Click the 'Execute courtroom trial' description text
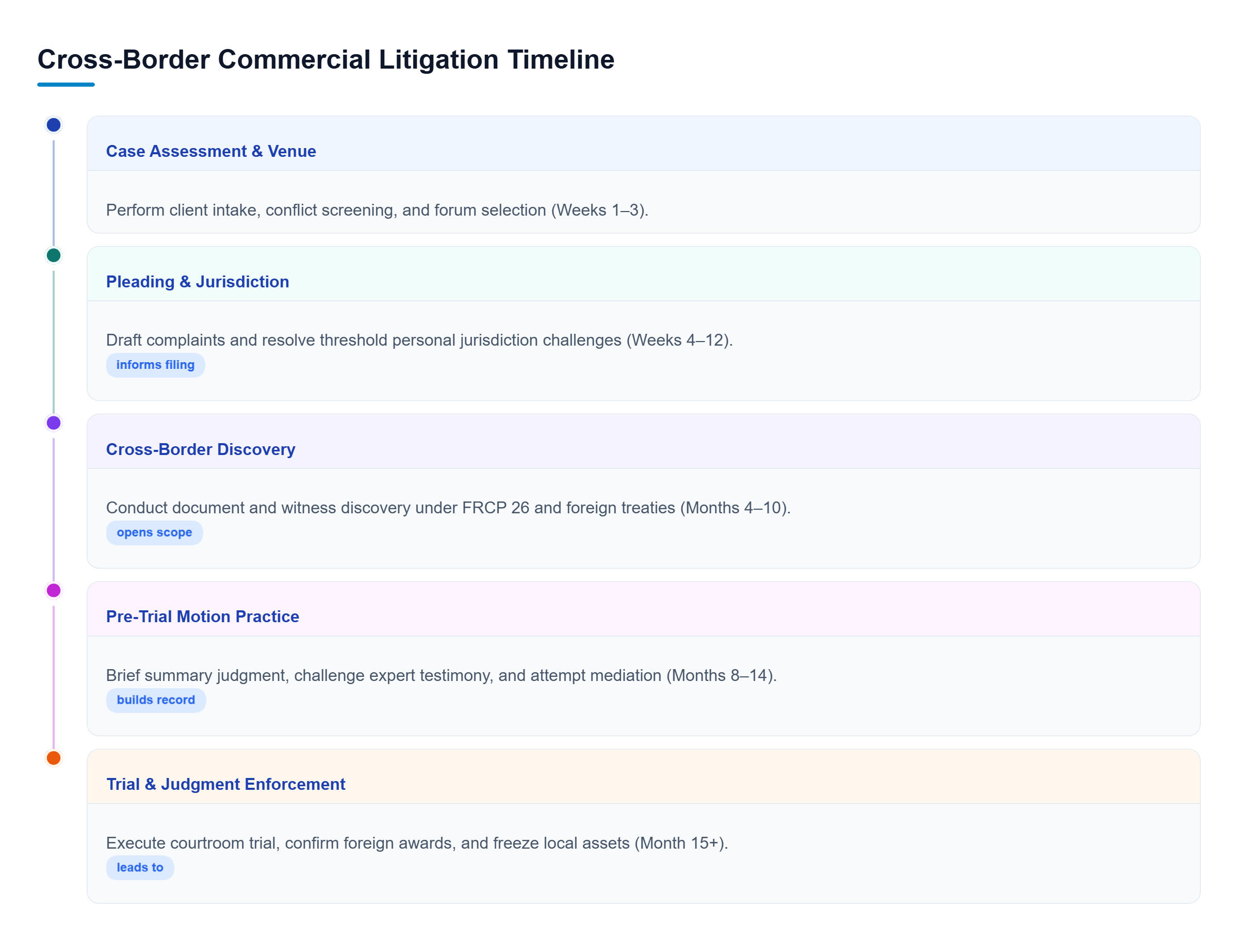Image resolution: width=1238 pixels, height=941 pixels. (x=417, y=842)
